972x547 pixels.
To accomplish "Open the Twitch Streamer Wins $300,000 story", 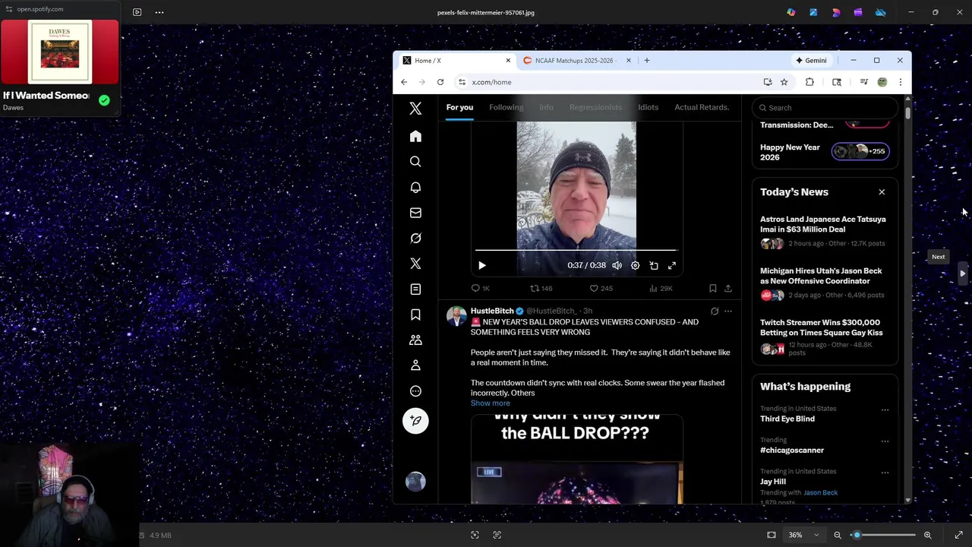I will pos(825,339).
